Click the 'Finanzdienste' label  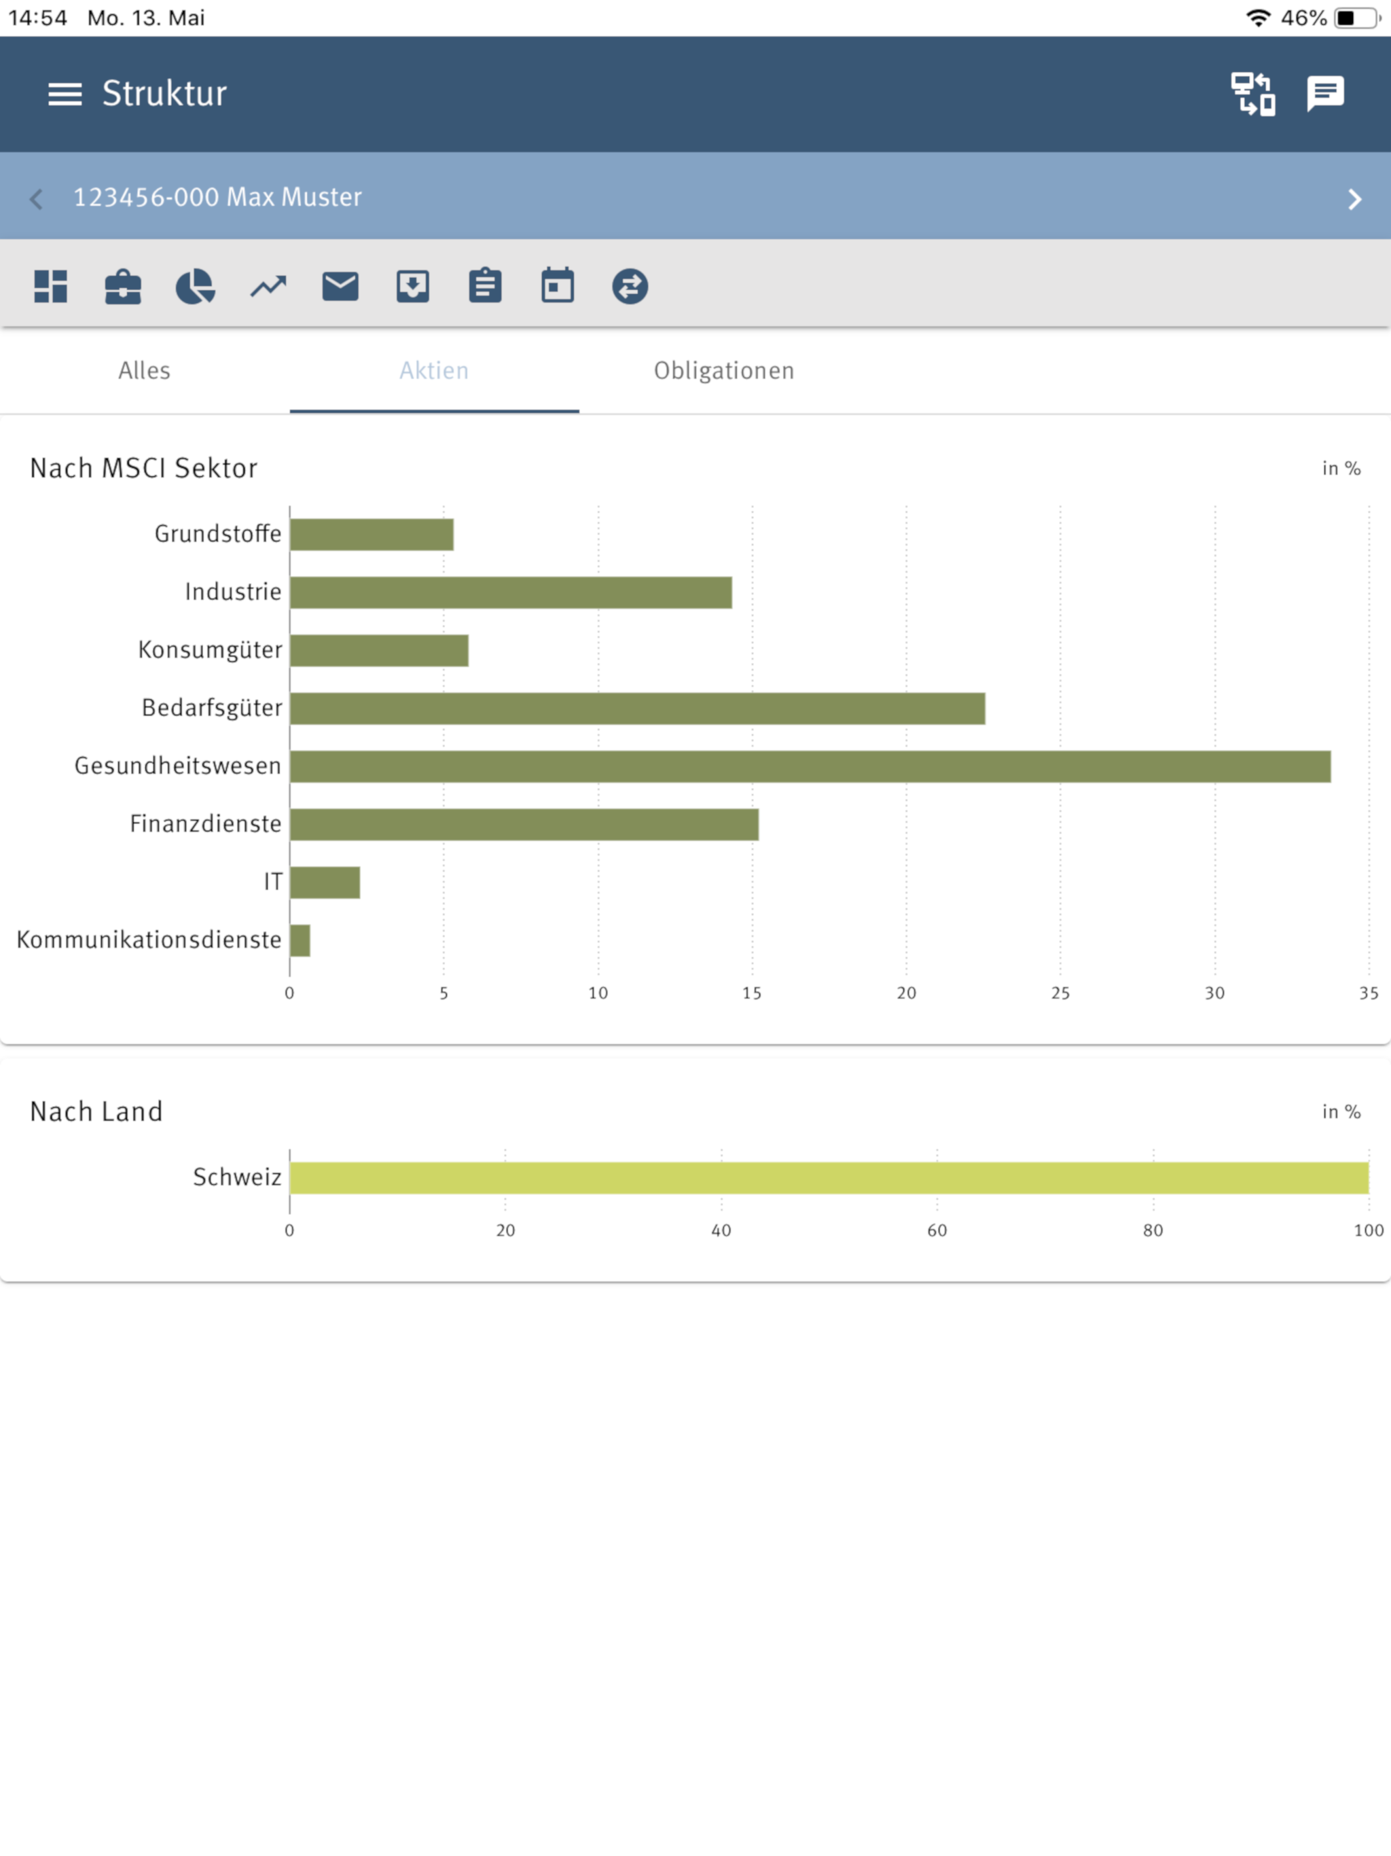click(x=206, y=824)
